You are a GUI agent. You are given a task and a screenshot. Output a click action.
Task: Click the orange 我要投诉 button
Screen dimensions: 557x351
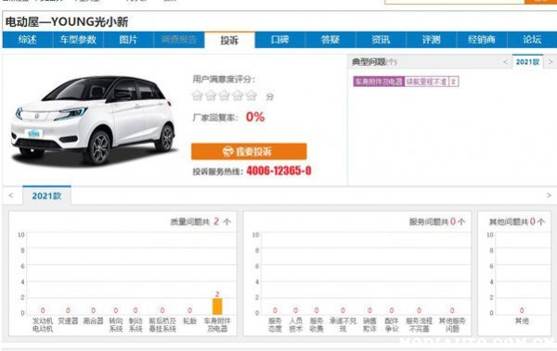249,151
